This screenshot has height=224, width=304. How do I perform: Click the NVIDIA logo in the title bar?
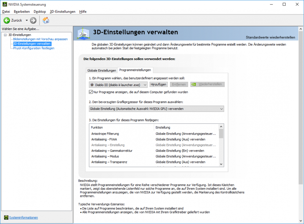tap(4, 4)
